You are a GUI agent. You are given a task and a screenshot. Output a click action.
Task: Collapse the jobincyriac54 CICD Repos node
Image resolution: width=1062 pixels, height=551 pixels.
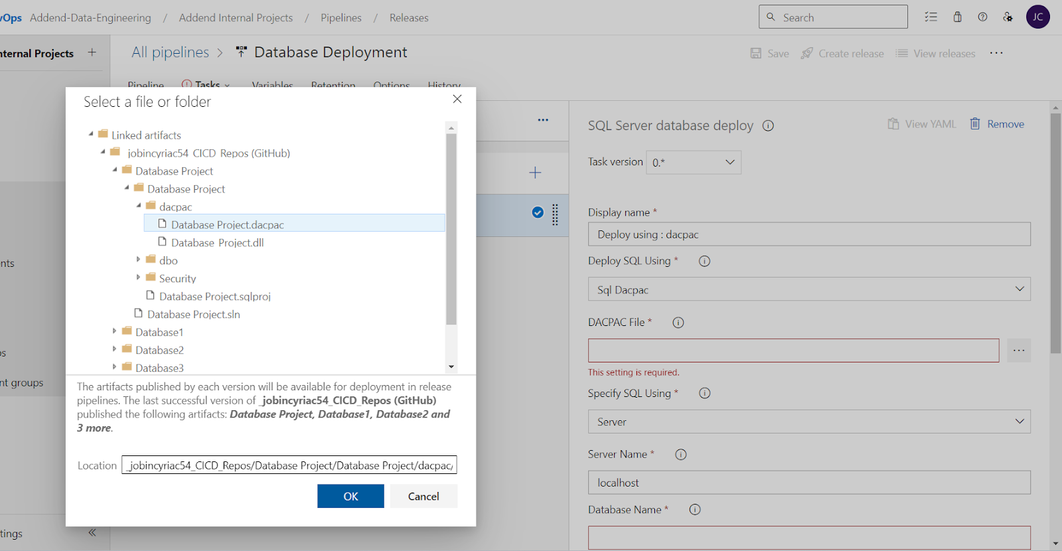(x=103, y=152)
